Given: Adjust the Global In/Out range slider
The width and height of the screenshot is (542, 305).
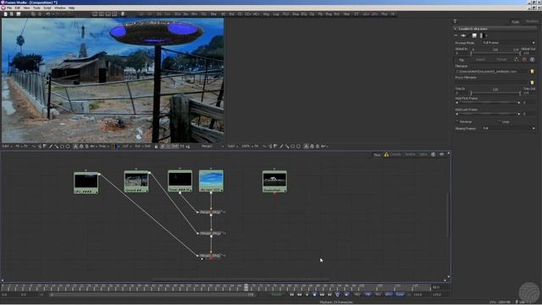Looking at the screenshot, I should (495, 53).
